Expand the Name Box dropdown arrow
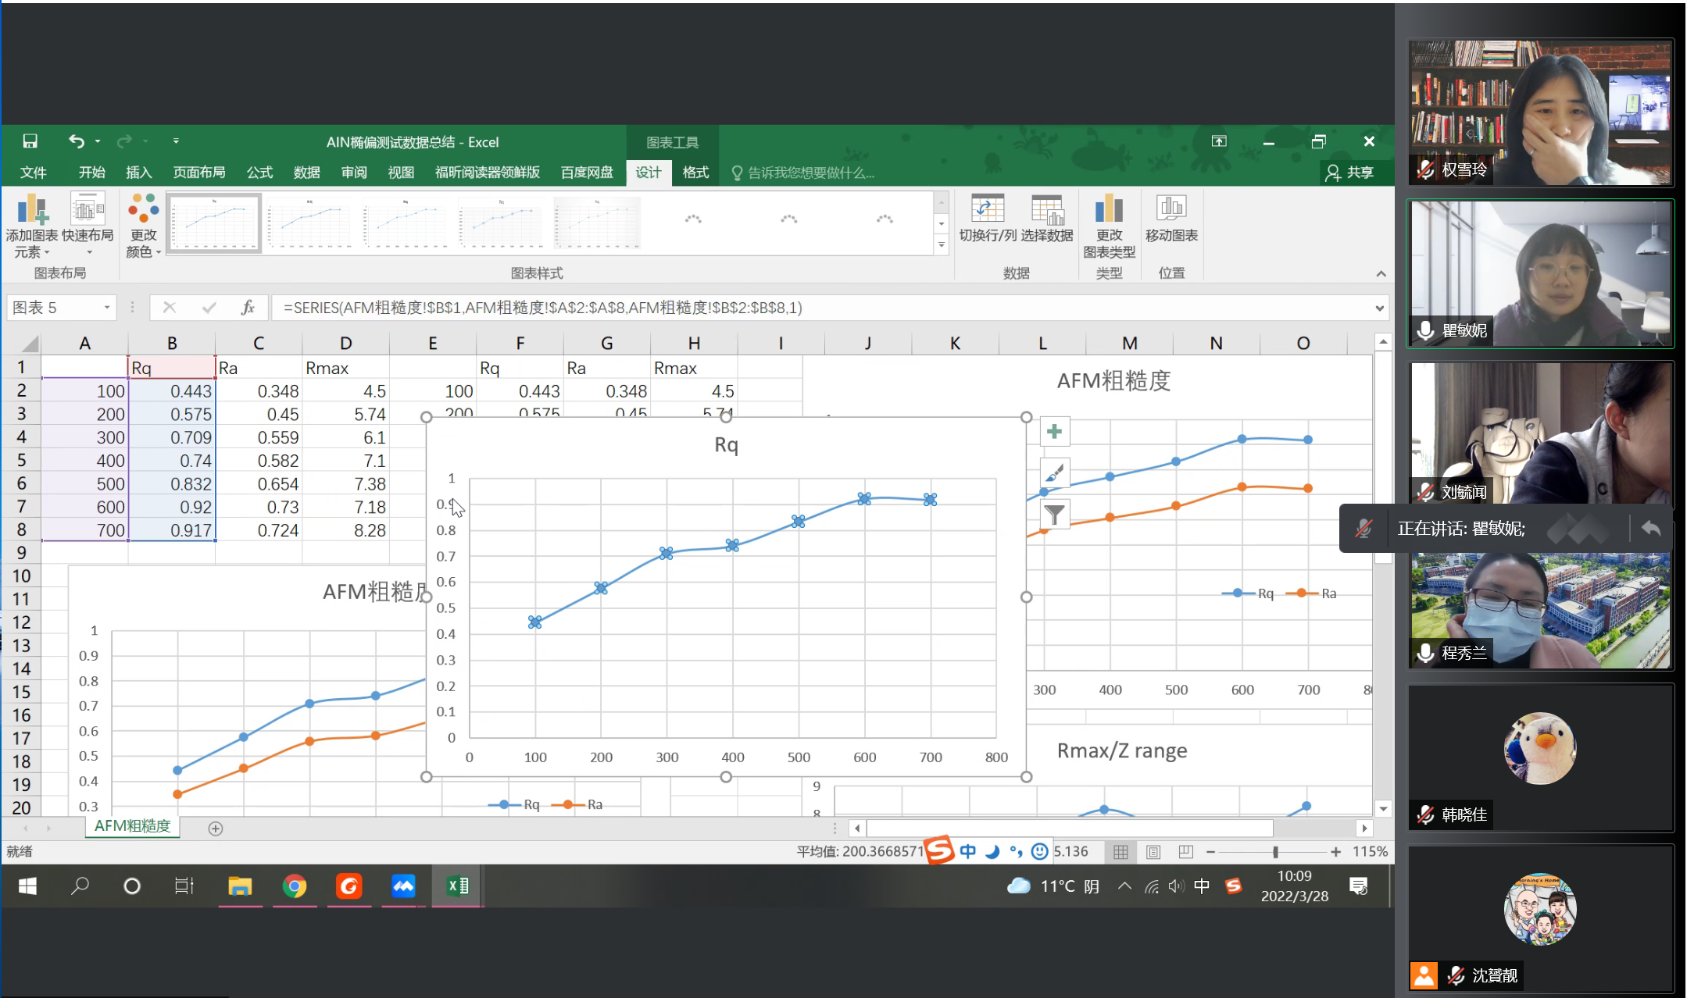Image resolution: width=1687 pixels, height=998 pixels. 107,308
